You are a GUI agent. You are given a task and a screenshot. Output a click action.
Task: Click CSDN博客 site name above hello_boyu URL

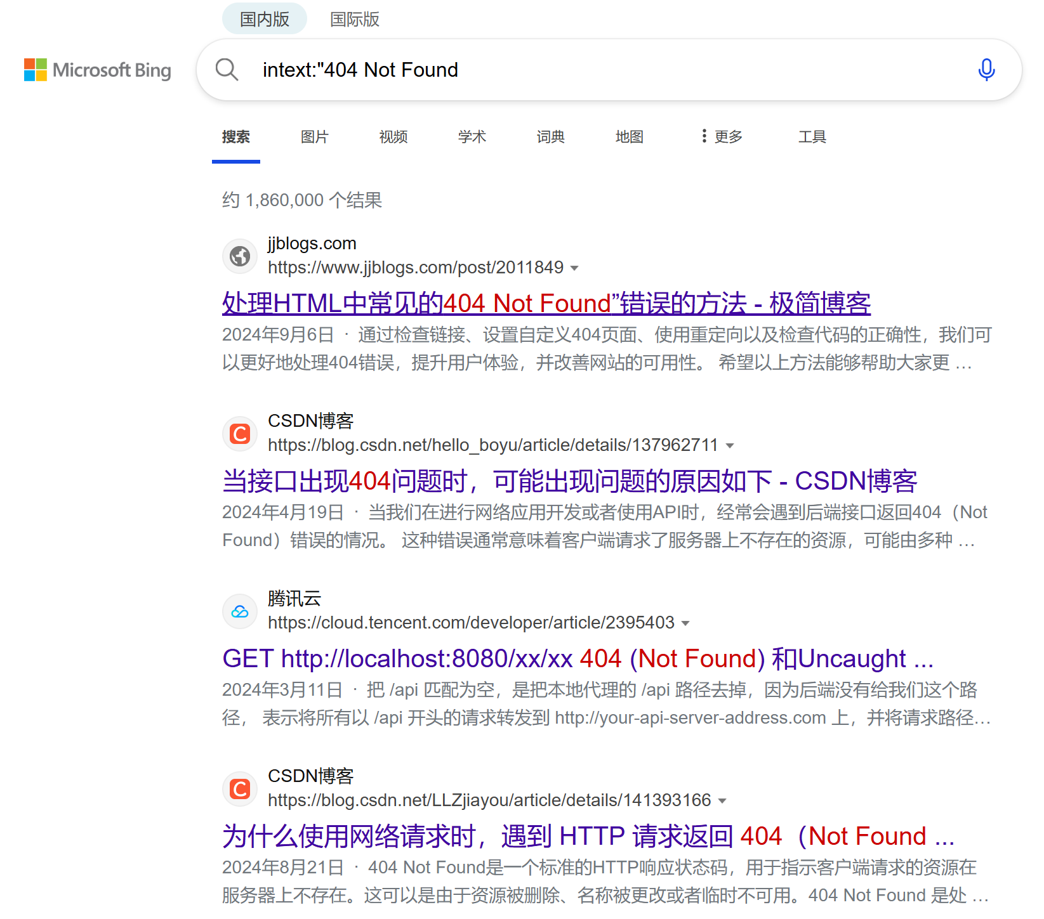tap(311, 421)
